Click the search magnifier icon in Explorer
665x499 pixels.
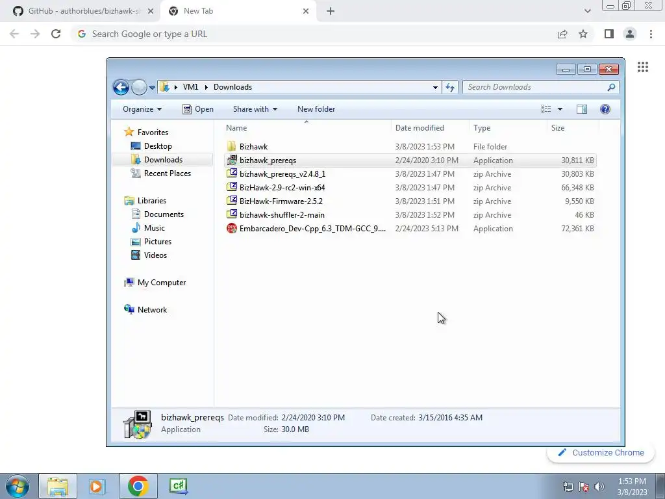611,87
